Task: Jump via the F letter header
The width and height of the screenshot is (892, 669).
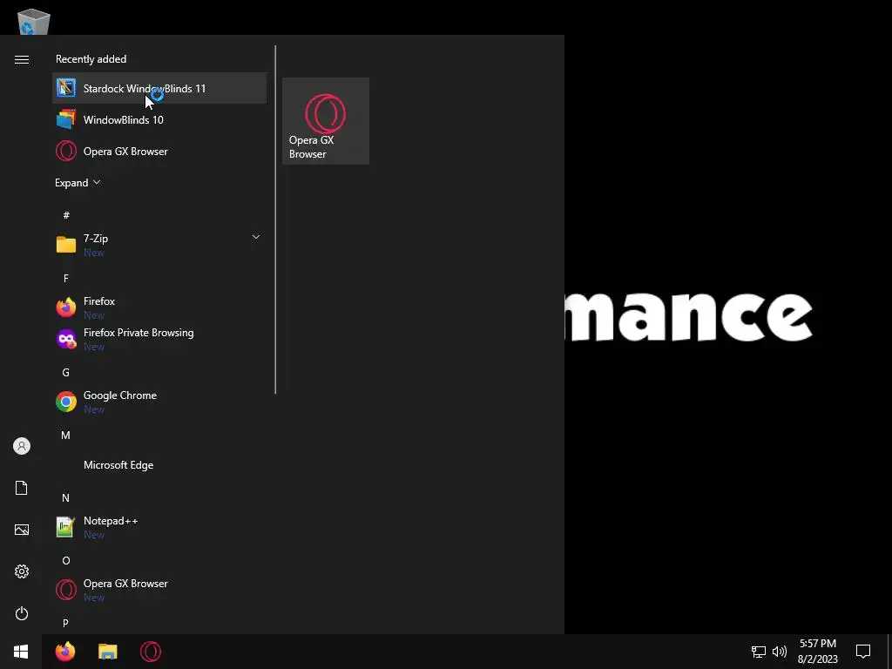Action: coord(66,278)
